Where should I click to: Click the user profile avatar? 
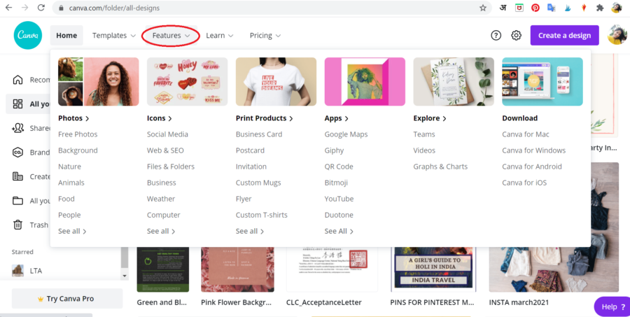coord(617,35)
